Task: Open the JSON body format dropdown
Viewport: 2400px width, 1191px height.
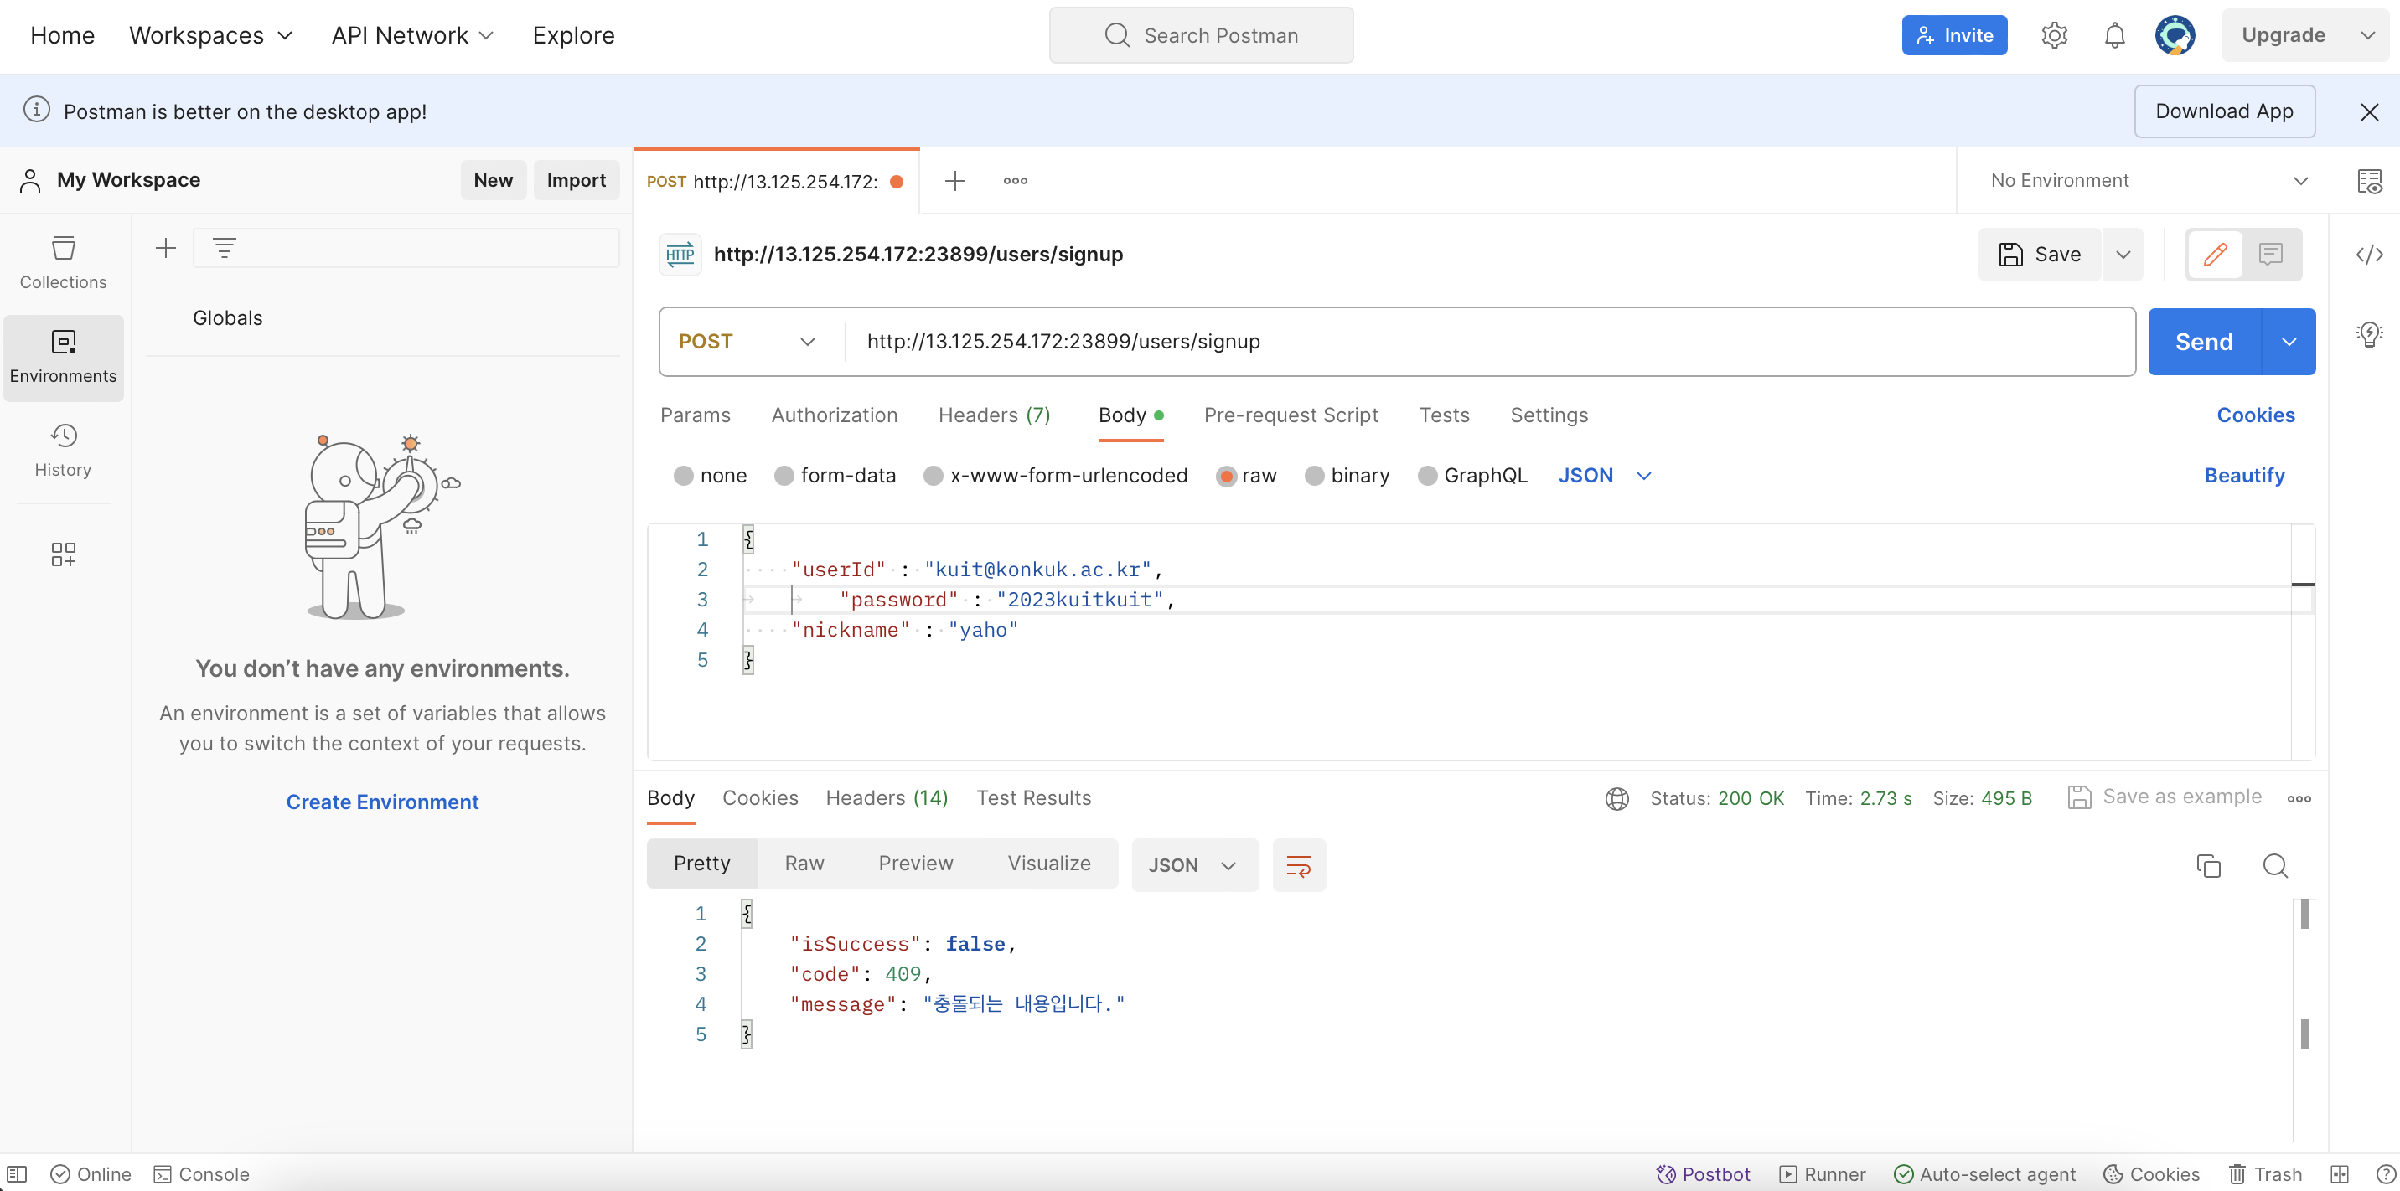Action: [x=1603, y=476]
